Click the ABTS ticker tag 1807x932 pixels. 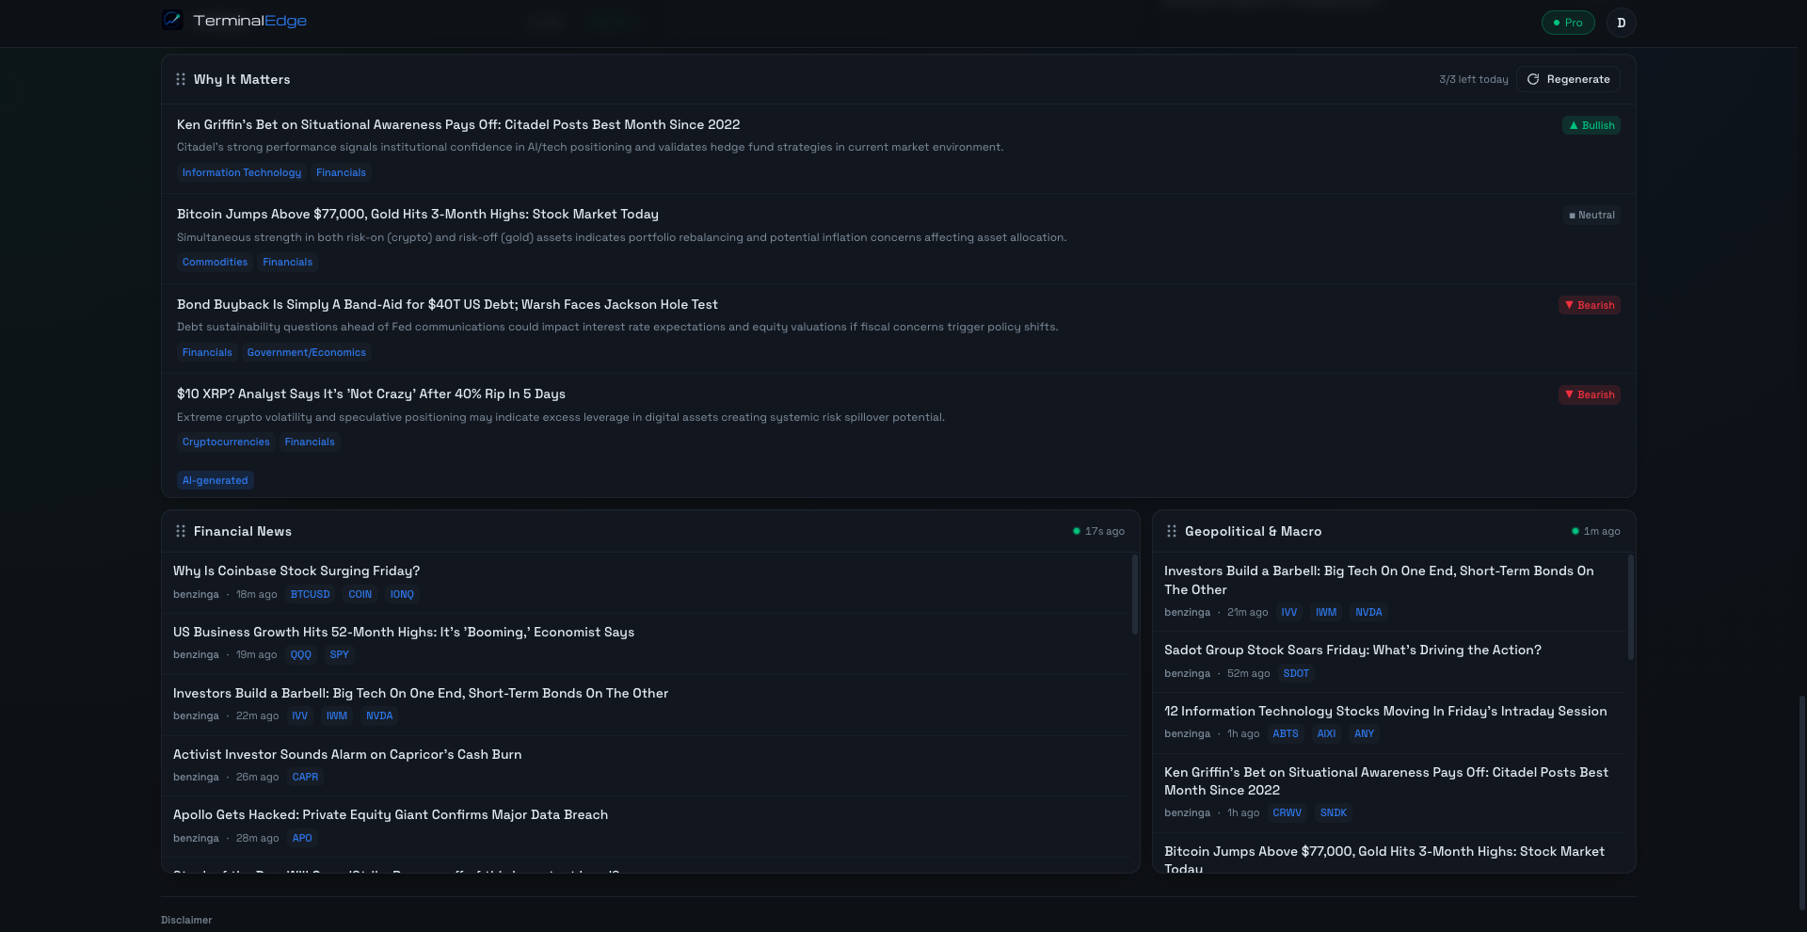click(x=1286, y=733)
